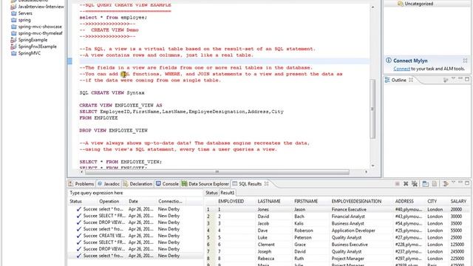The height and width of the screenshot is (266, 473).
Task: Click the SALARY column header
Action: [x=458, y=201]
